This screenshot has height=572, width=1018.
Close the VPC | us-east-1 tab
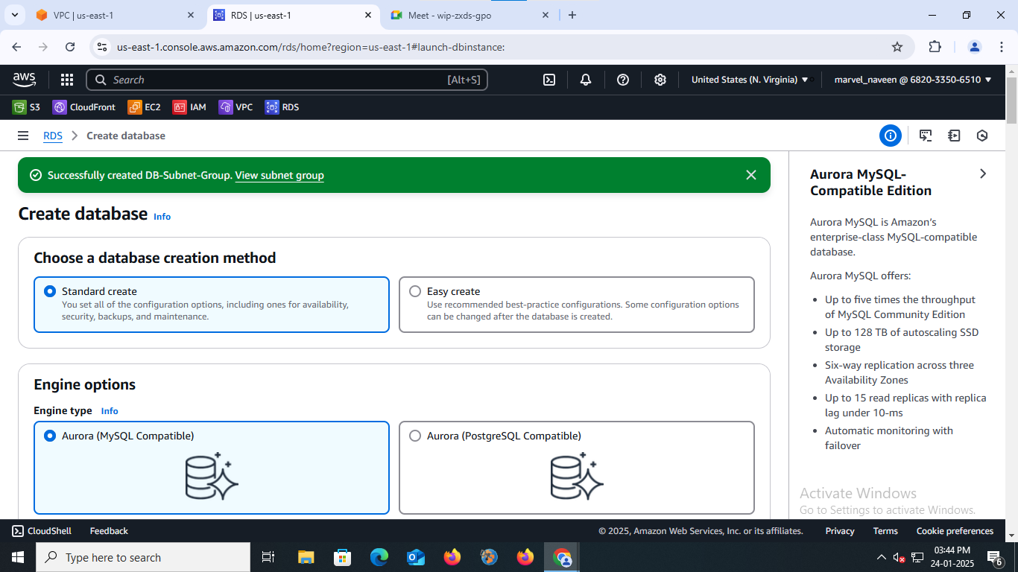[x=191, y=15]
